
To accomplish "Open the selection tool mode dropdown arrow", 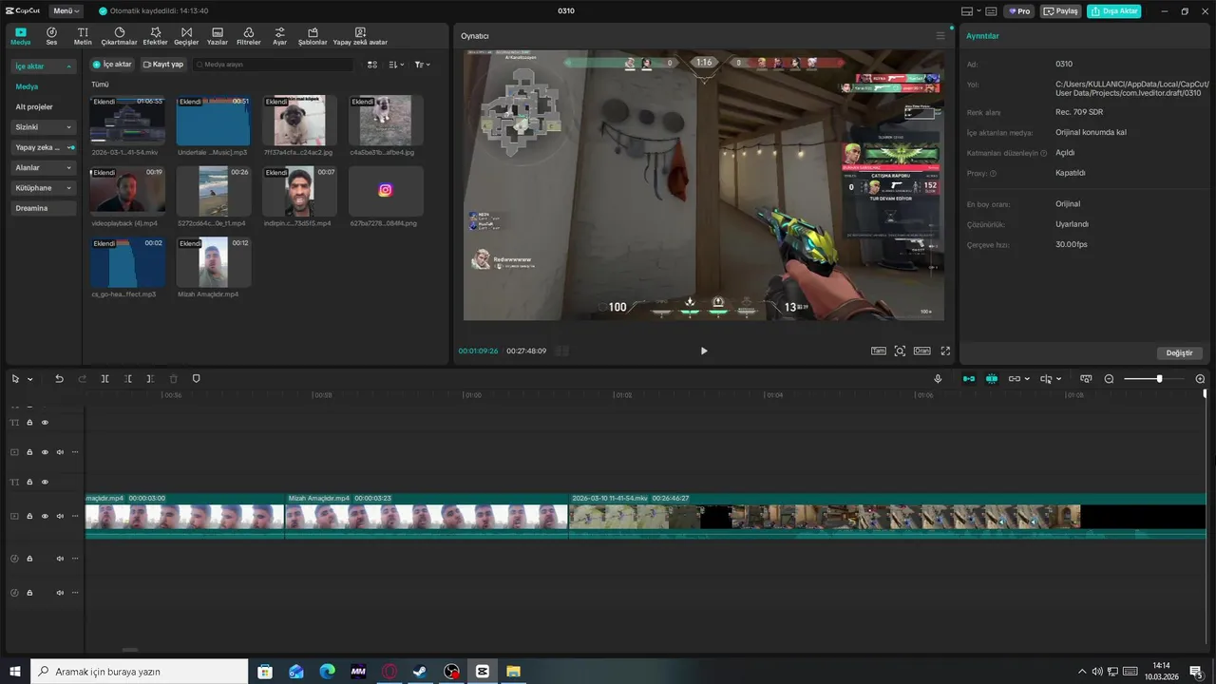I will [x=29, y=379].
